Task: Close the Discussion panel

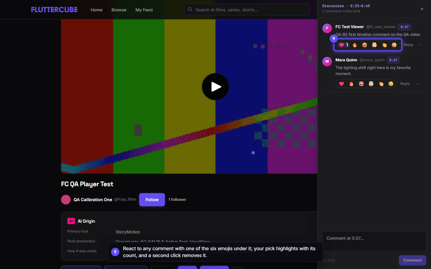Action: point(422,9)
